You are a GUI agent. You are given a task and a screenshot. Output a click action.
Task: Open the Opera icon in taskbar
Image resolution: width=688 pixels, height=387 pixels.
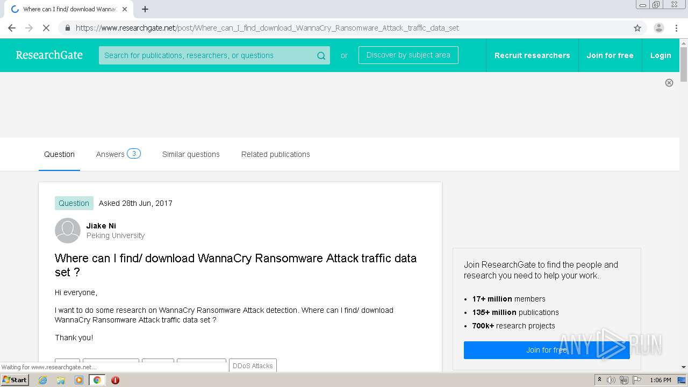[x=115, y=380]
